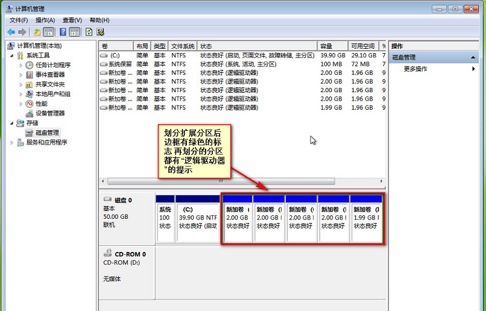Select the 磁盘管理 tree node
The height and width of the screenshot is (311, 486).
[x=47, y=133]
